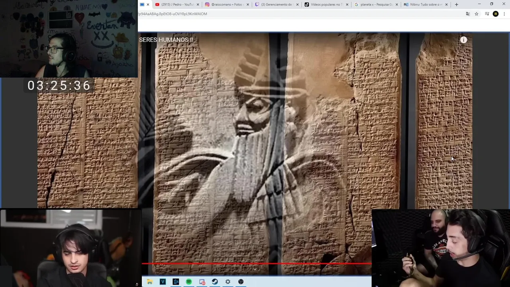Open Spotify from the taskbar
This screenshot has width=510, height=287.
click(x=189, y=282)
